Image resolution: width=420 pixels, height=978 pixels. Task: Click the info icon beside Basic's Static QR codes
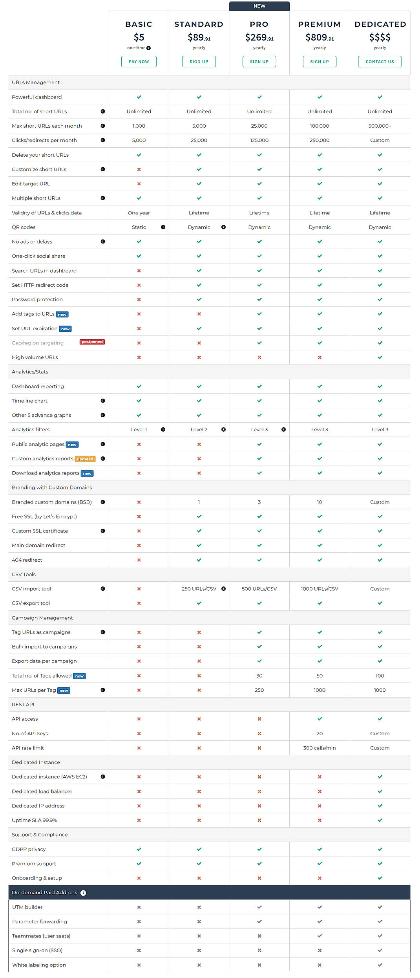point(163,227)
